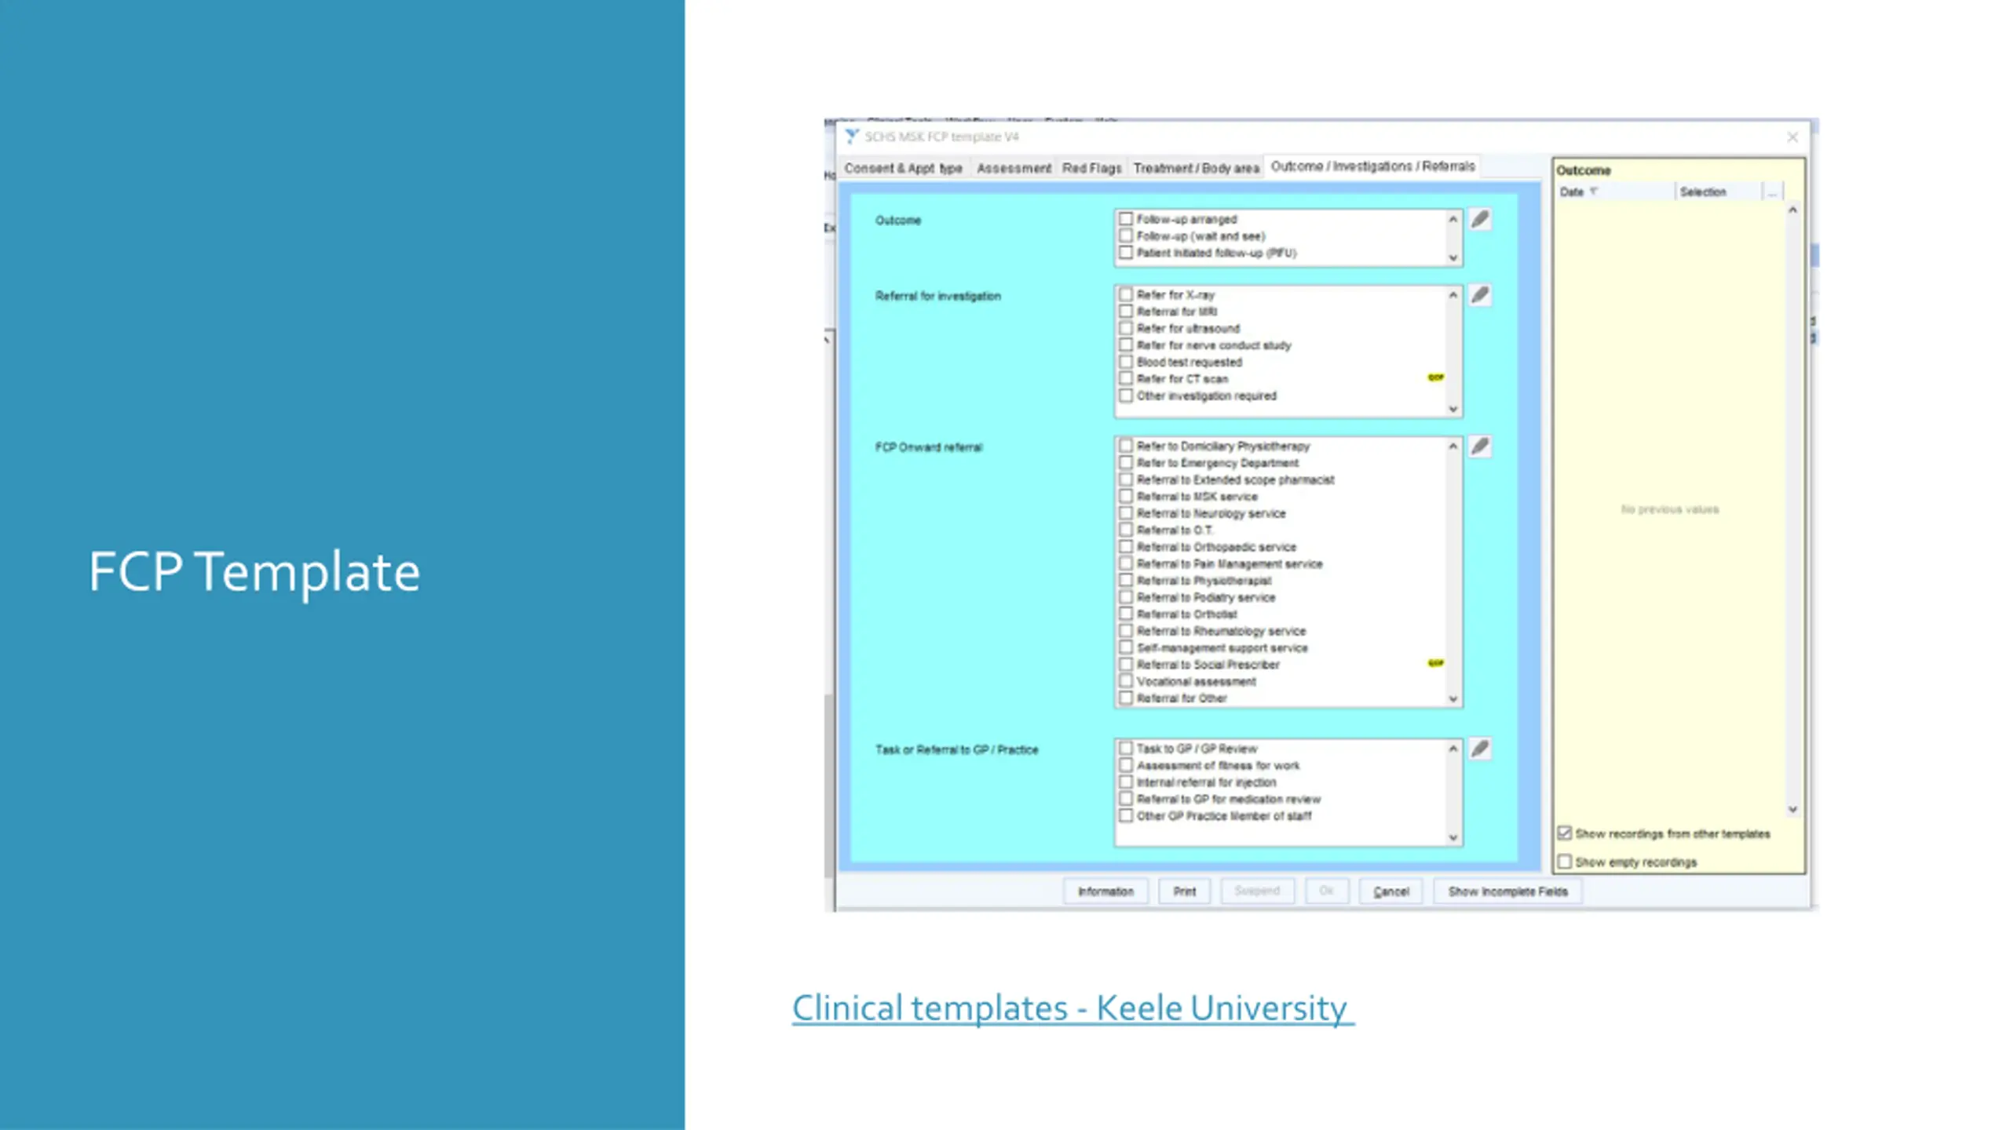Select Referral to O.T. checkbox

[x=1126, y=530]
